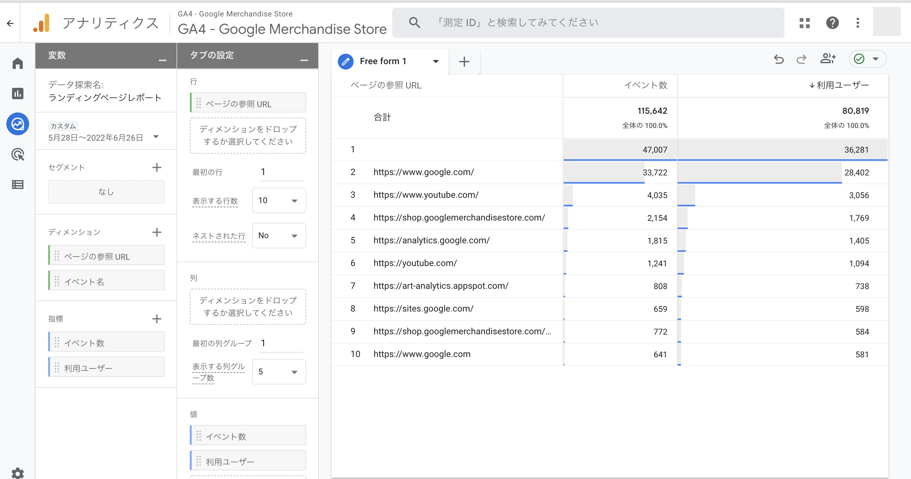Click row 10 https://www.google.com
911x479 pixels.
point(422,354)
